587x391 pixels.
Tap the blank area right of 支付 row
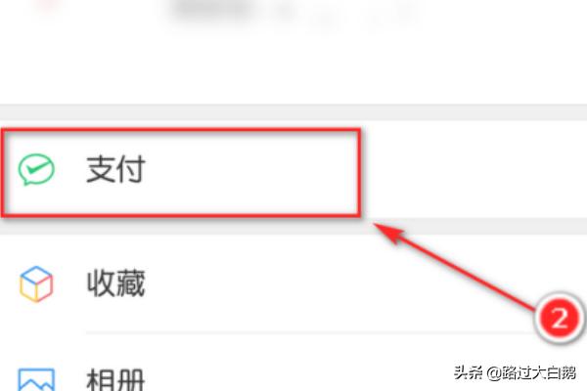(x=474, y=169)
